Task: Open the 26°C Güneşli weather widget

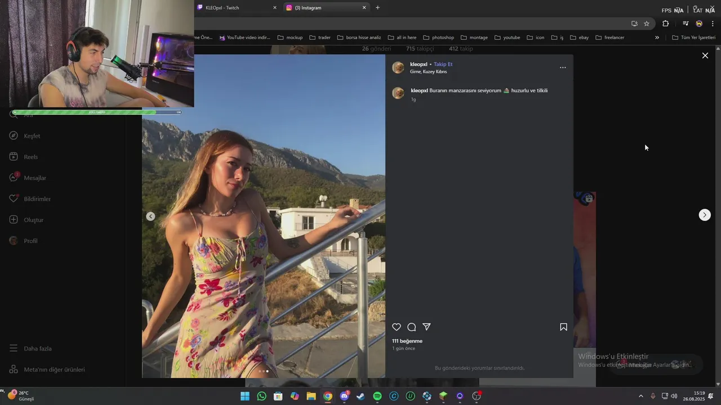Action: click(x=20, y=396)
